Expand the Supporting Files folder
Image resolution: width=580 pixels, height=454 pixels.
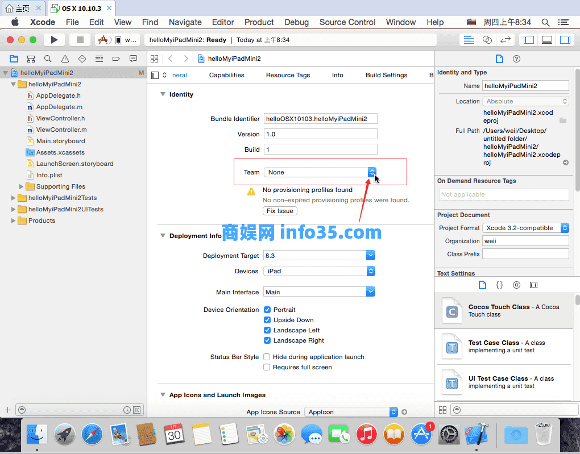[22, 187]
